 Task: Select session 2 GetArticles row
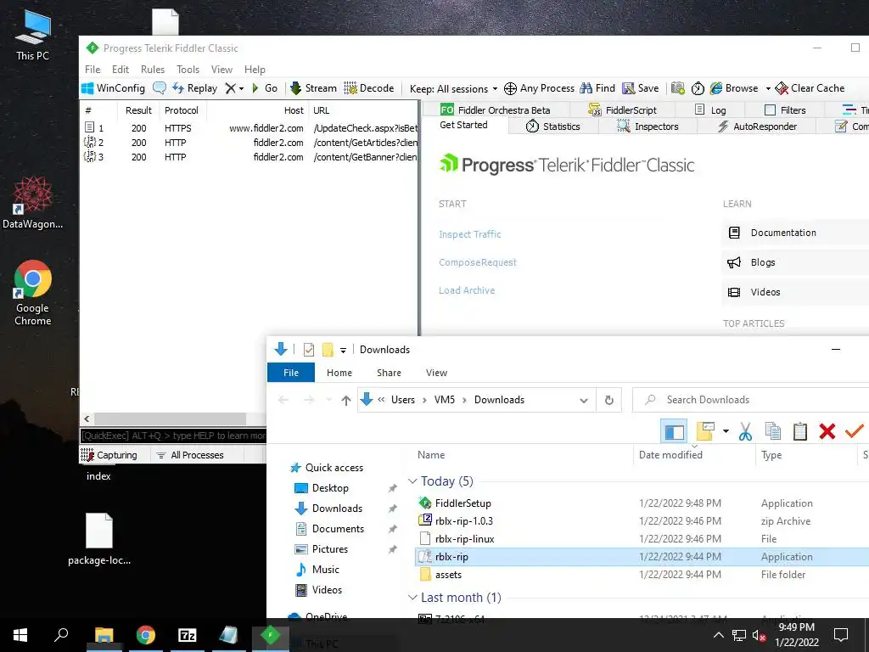[249, 143]
